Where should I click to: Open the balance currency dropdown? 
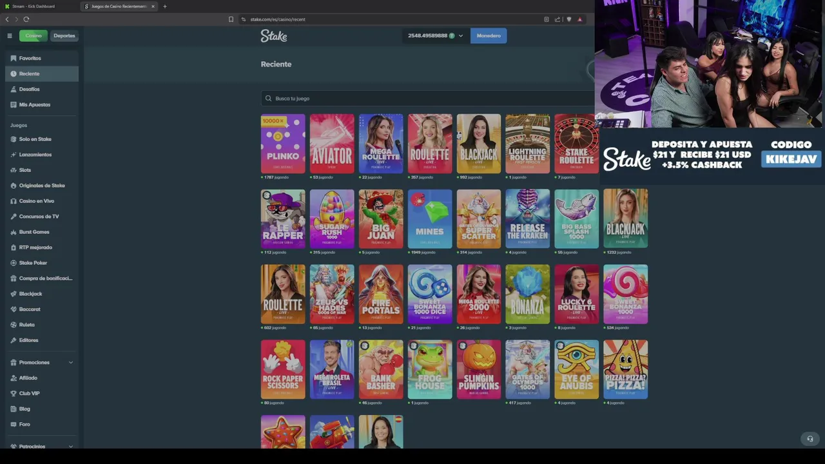[435, 35]
